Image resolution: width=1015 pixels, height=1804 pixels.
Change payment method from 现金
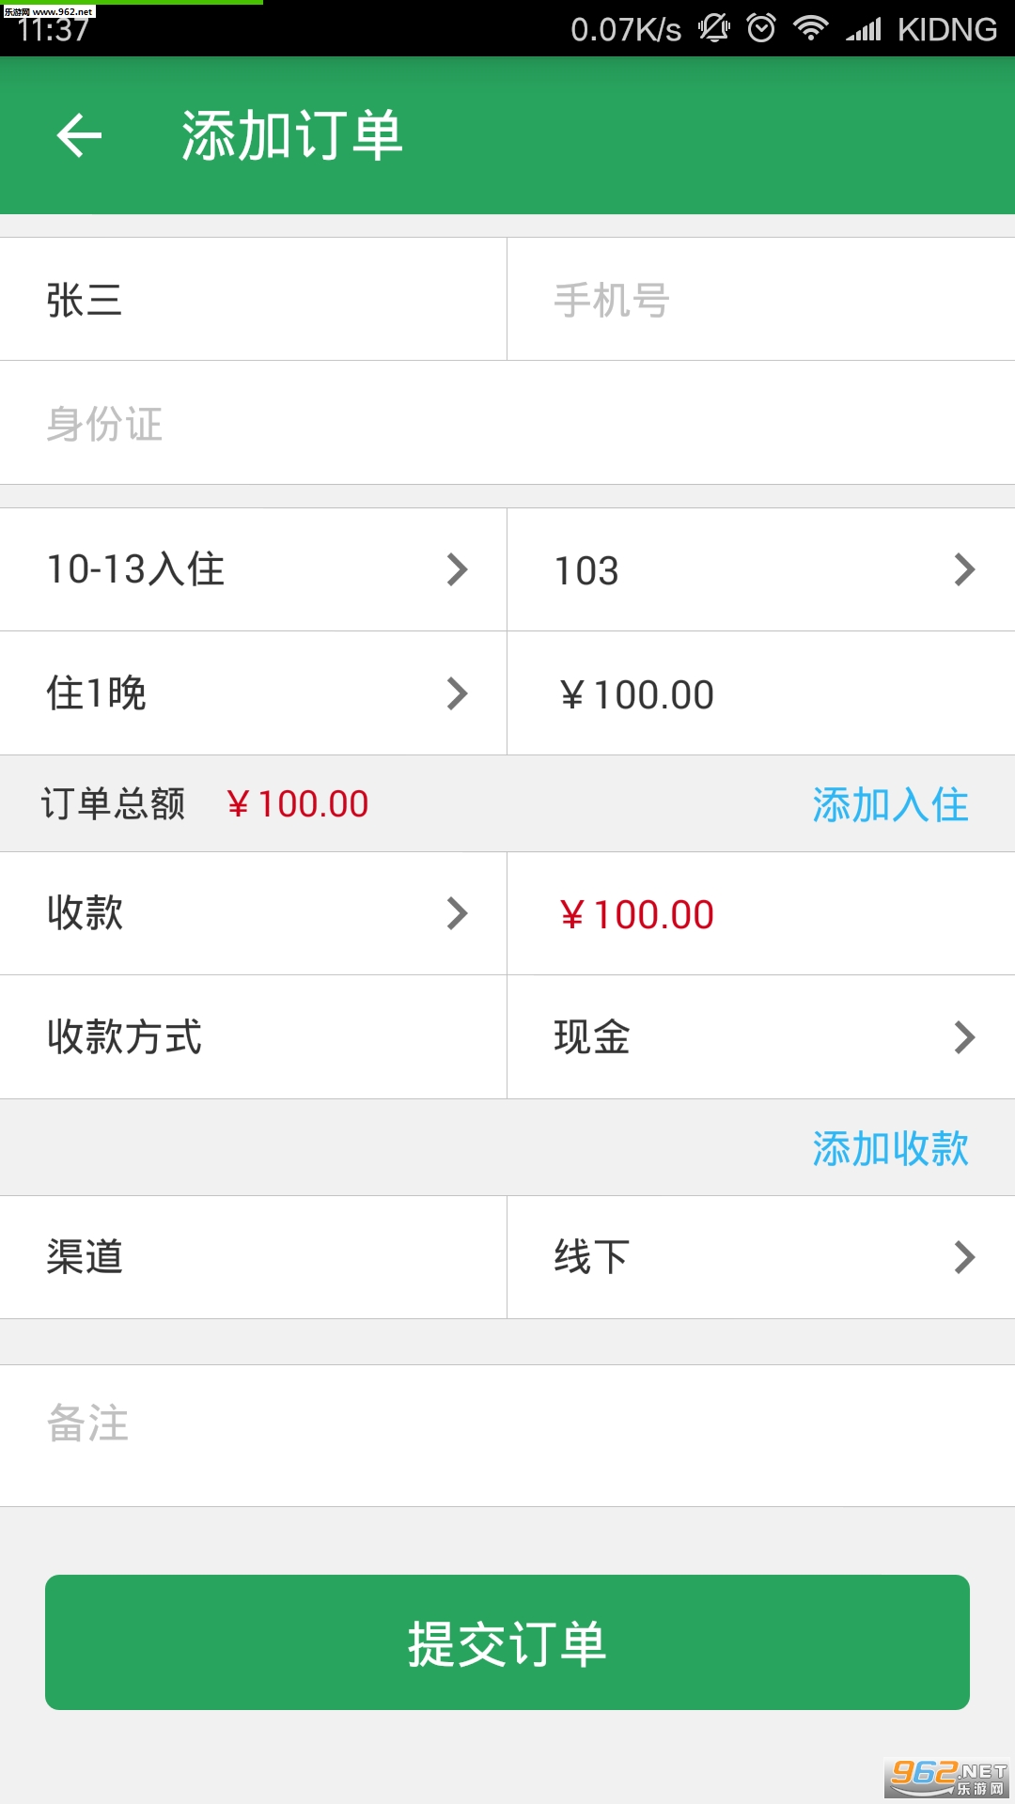click(761, 1037)
